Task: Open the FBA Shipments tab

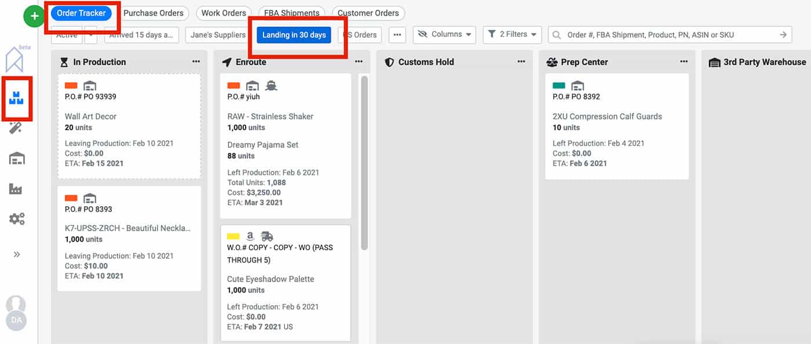Action: pos(291,13)
